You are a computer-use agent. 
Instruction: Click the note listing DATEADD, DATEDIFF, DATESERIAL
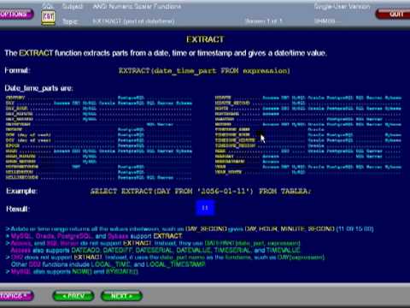pos(155,250)
